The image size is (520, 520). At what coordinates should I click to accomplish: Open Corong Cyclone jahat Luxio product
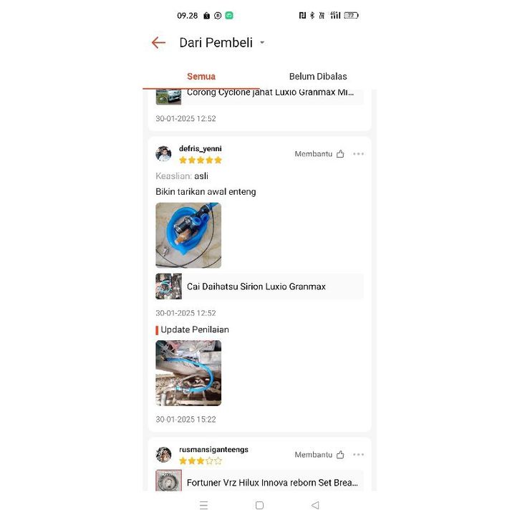tap(259, 97)
